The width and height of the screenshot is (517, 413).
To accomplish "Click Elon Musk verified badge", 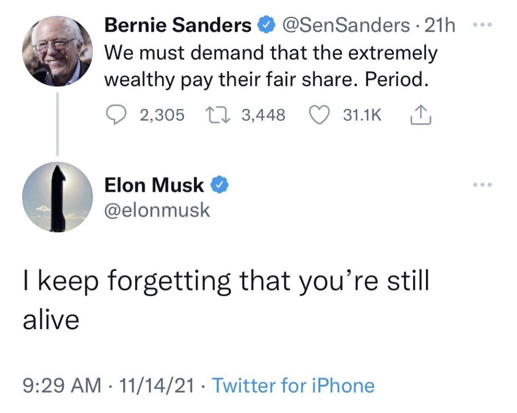I will coord(219,185).
